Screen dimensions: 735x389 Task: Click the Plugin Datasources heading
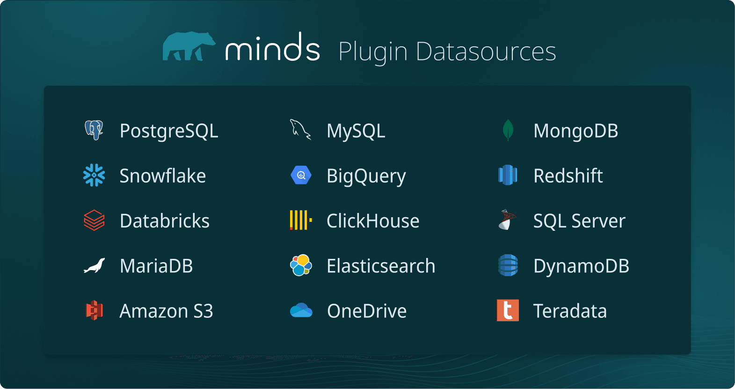pos(447,52)
